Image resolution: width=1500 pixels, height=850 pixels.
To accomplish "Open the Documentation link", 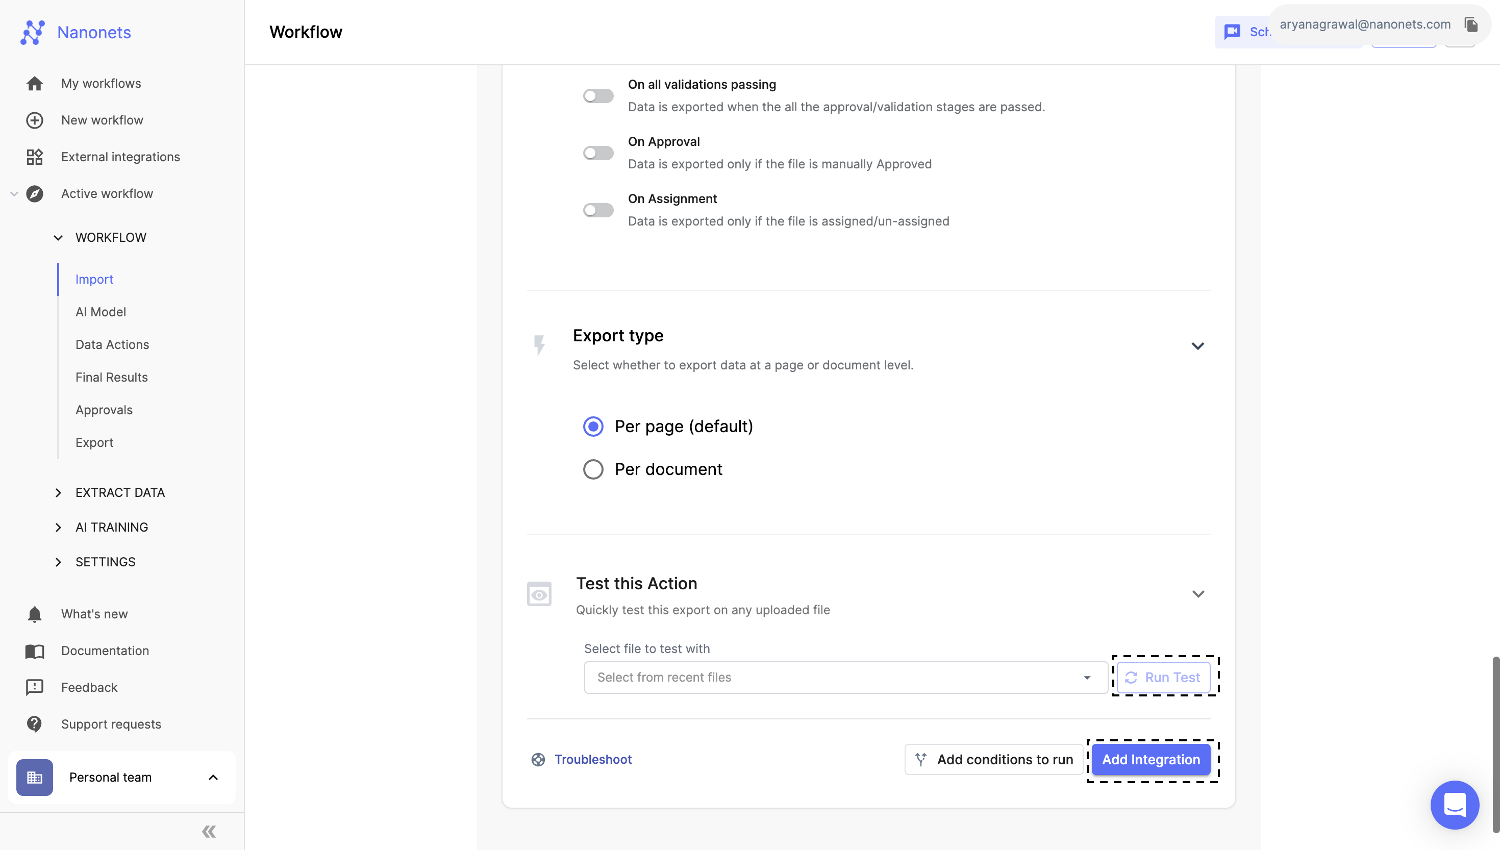I will pos(105,651).
